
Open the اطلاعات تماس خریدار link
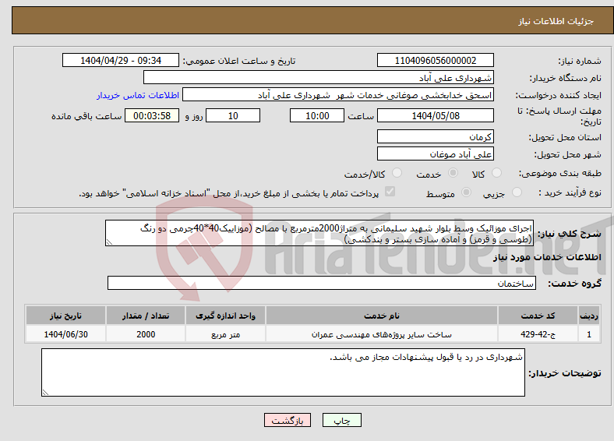[x=138, y=95]
